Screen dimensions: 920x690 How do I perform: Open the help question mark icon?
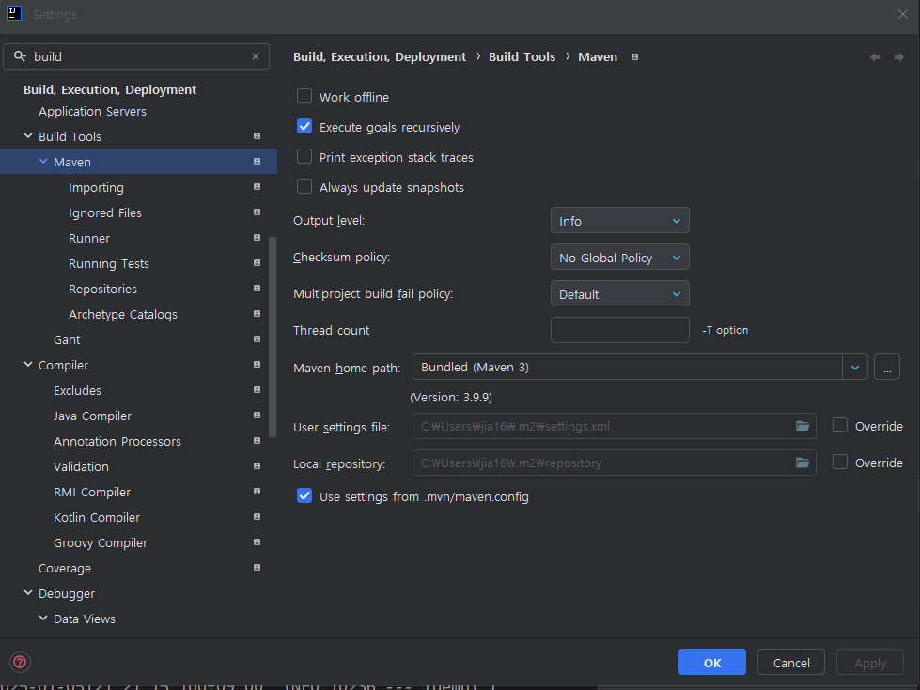[20, 662]
